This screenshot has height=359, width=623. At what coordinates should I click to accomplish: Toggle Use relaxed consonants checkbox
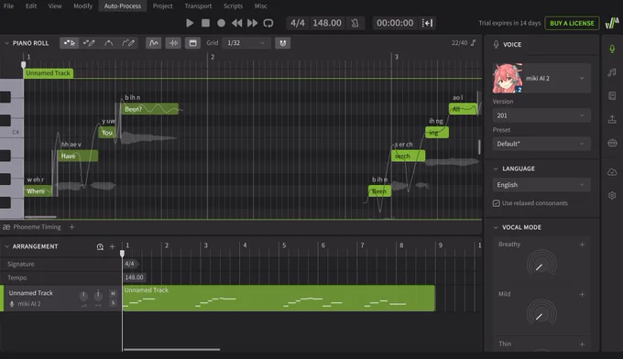pos(497,203)
